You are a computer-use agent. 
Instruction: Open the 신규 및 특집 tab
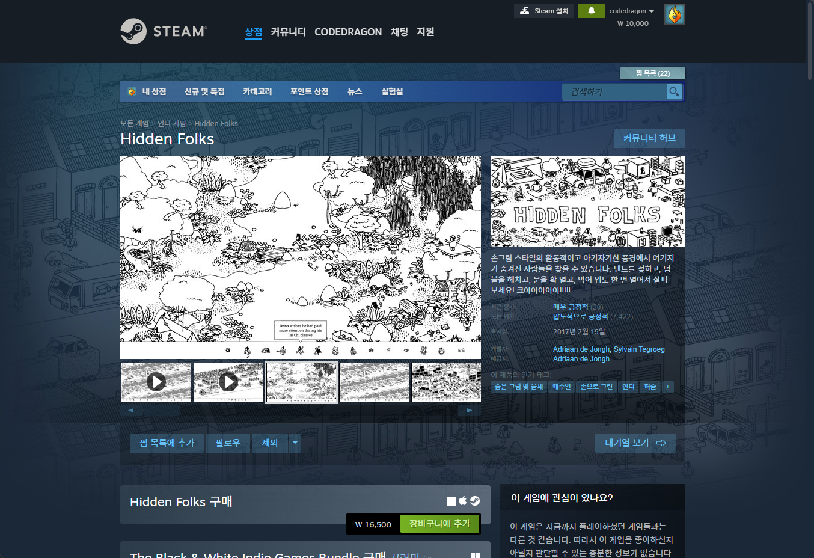pyautogui.click(x=204, y=91)
